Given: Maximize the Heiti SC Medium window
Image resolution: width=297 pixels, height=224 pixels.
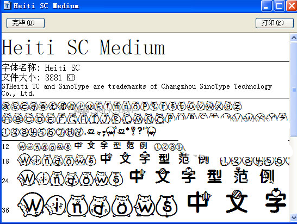Looking at the screenshot, I should [x=279, y=6].
